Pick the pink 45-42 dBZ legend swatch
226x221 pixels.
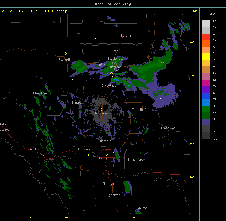(x=206, y=76)
